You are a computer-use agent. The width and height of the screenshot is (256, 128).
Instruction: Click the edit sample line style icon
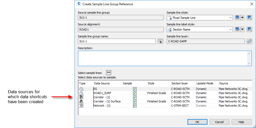[238, 18]
